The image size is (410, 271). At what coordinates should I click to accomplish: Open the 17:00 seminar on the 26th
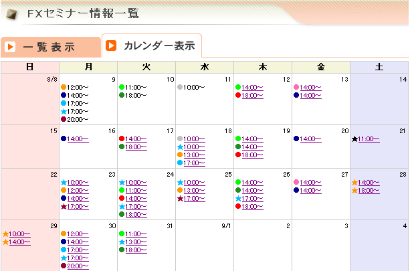tap(252, 199)
